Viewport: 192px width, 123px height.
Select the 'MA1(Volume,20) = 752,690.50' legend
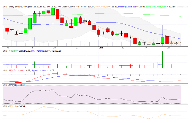pos(46,51)
